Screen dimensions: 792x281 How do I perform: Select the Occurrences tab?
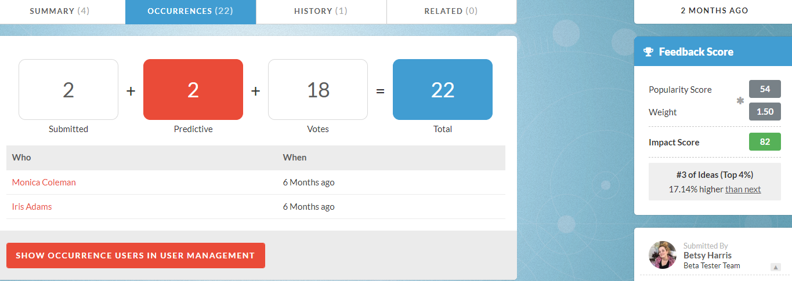point(190,11)
